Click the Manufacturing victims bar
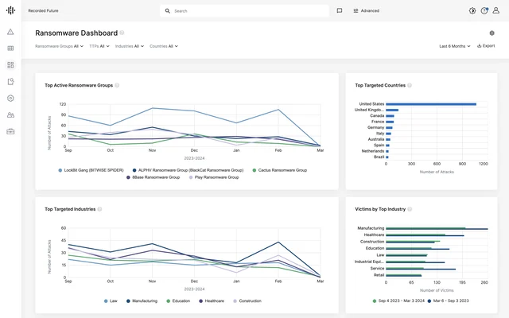Image resolution: width=509 pixels, height=318 pixels. click(x=437, y=228)
